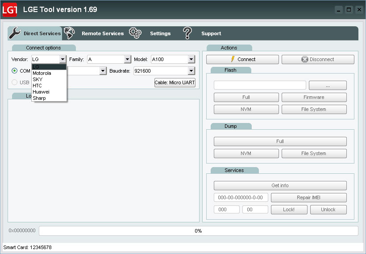Click the globe icon for Remote Services
Image resolution: width=366 pixels, height=254 pixels.
point(69,33)
